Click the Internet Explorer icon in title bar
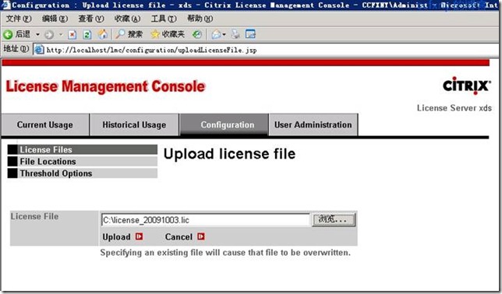 5,5
